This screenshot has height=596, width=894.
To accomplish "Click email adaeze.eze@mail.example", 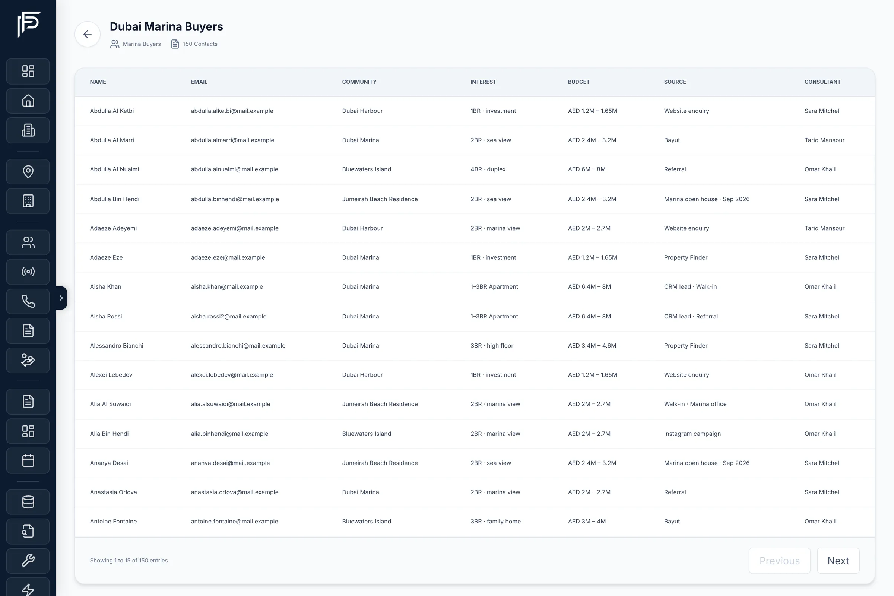I will (x=228, y=257).
